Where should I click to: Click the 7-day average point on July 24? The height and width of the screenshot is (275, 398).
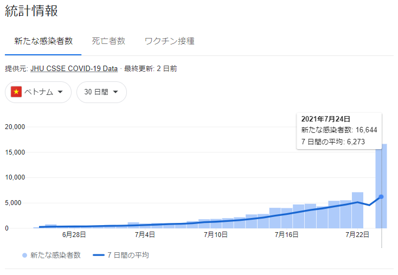click(x=381, y=197)
